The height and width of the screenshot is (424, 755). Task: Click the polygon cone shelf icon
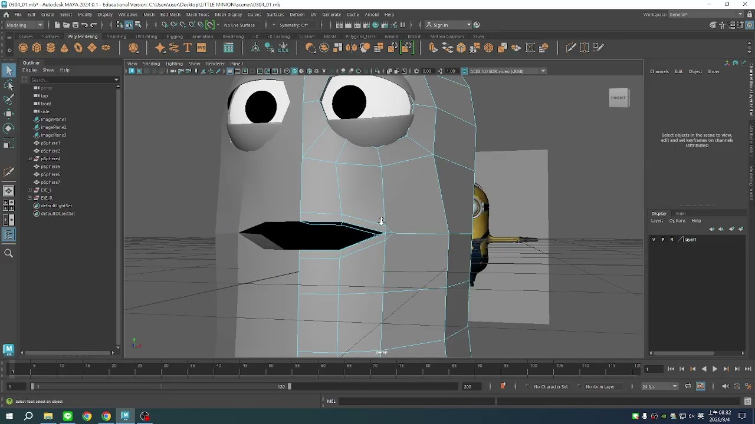(64, 48)
